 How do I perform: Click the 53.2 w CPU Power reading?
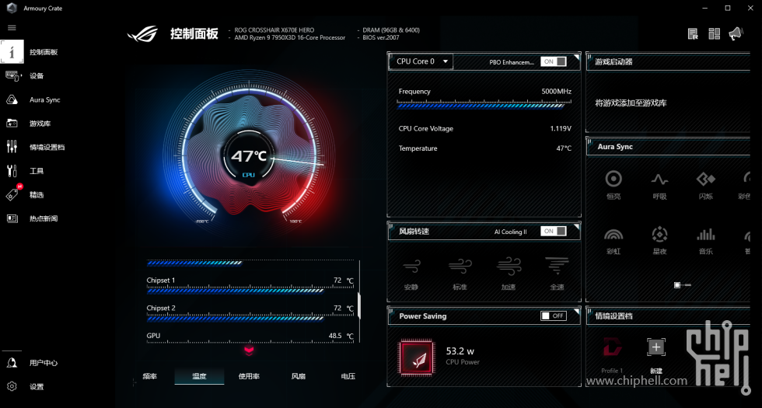tap(460, 350)
